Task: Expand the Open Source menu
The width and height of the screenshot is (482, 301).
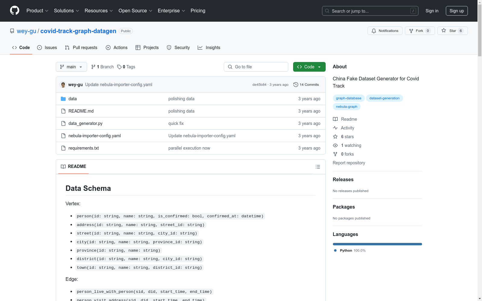Action: (x=136, y=11)
